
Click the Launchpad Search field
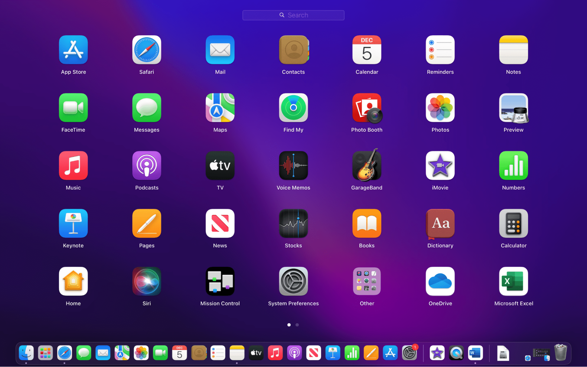pyautogui.click(x=293, y=15)
